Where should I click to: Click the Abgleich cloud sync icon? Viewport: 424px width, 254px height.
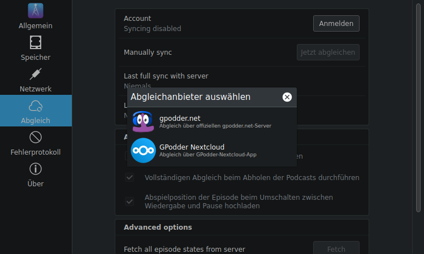click(36, 106)
